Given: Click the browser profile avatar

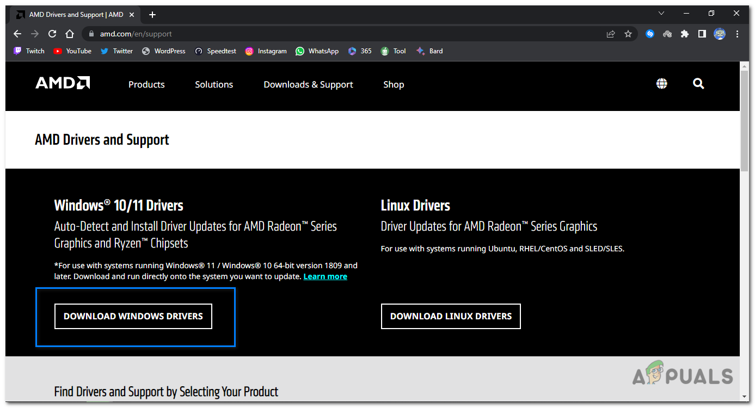Looking at the screenshot, I should pos(719,33).
